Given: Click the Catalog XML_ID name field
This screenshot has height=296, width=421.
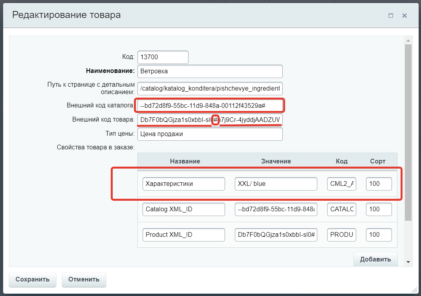Looking at the screenshot, I should point(184,209).
